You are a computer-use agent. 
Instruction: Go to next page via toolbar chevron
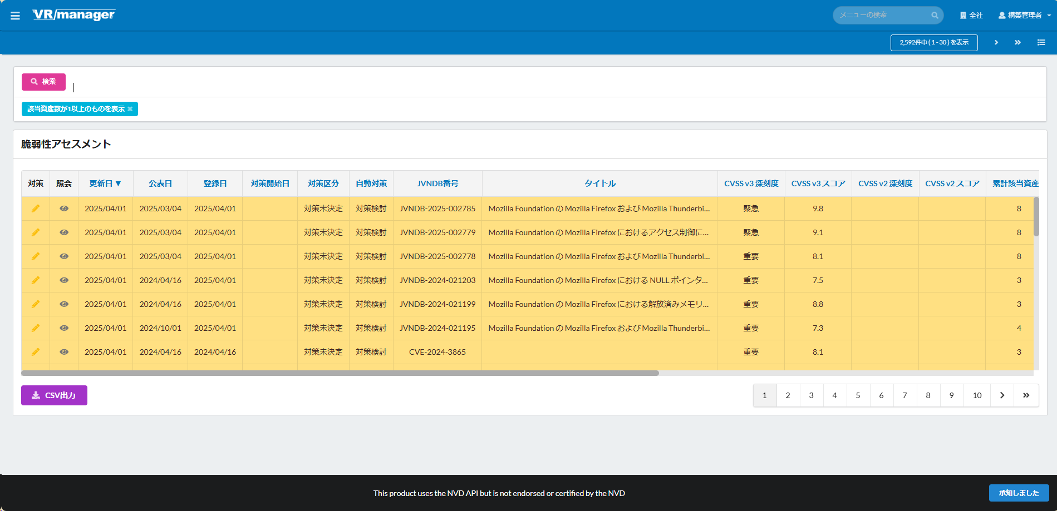(x=996, y=42)
